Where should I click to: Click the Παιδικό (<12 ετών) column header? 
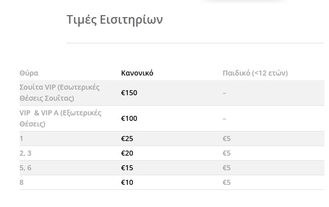click(x=255, y=73)
